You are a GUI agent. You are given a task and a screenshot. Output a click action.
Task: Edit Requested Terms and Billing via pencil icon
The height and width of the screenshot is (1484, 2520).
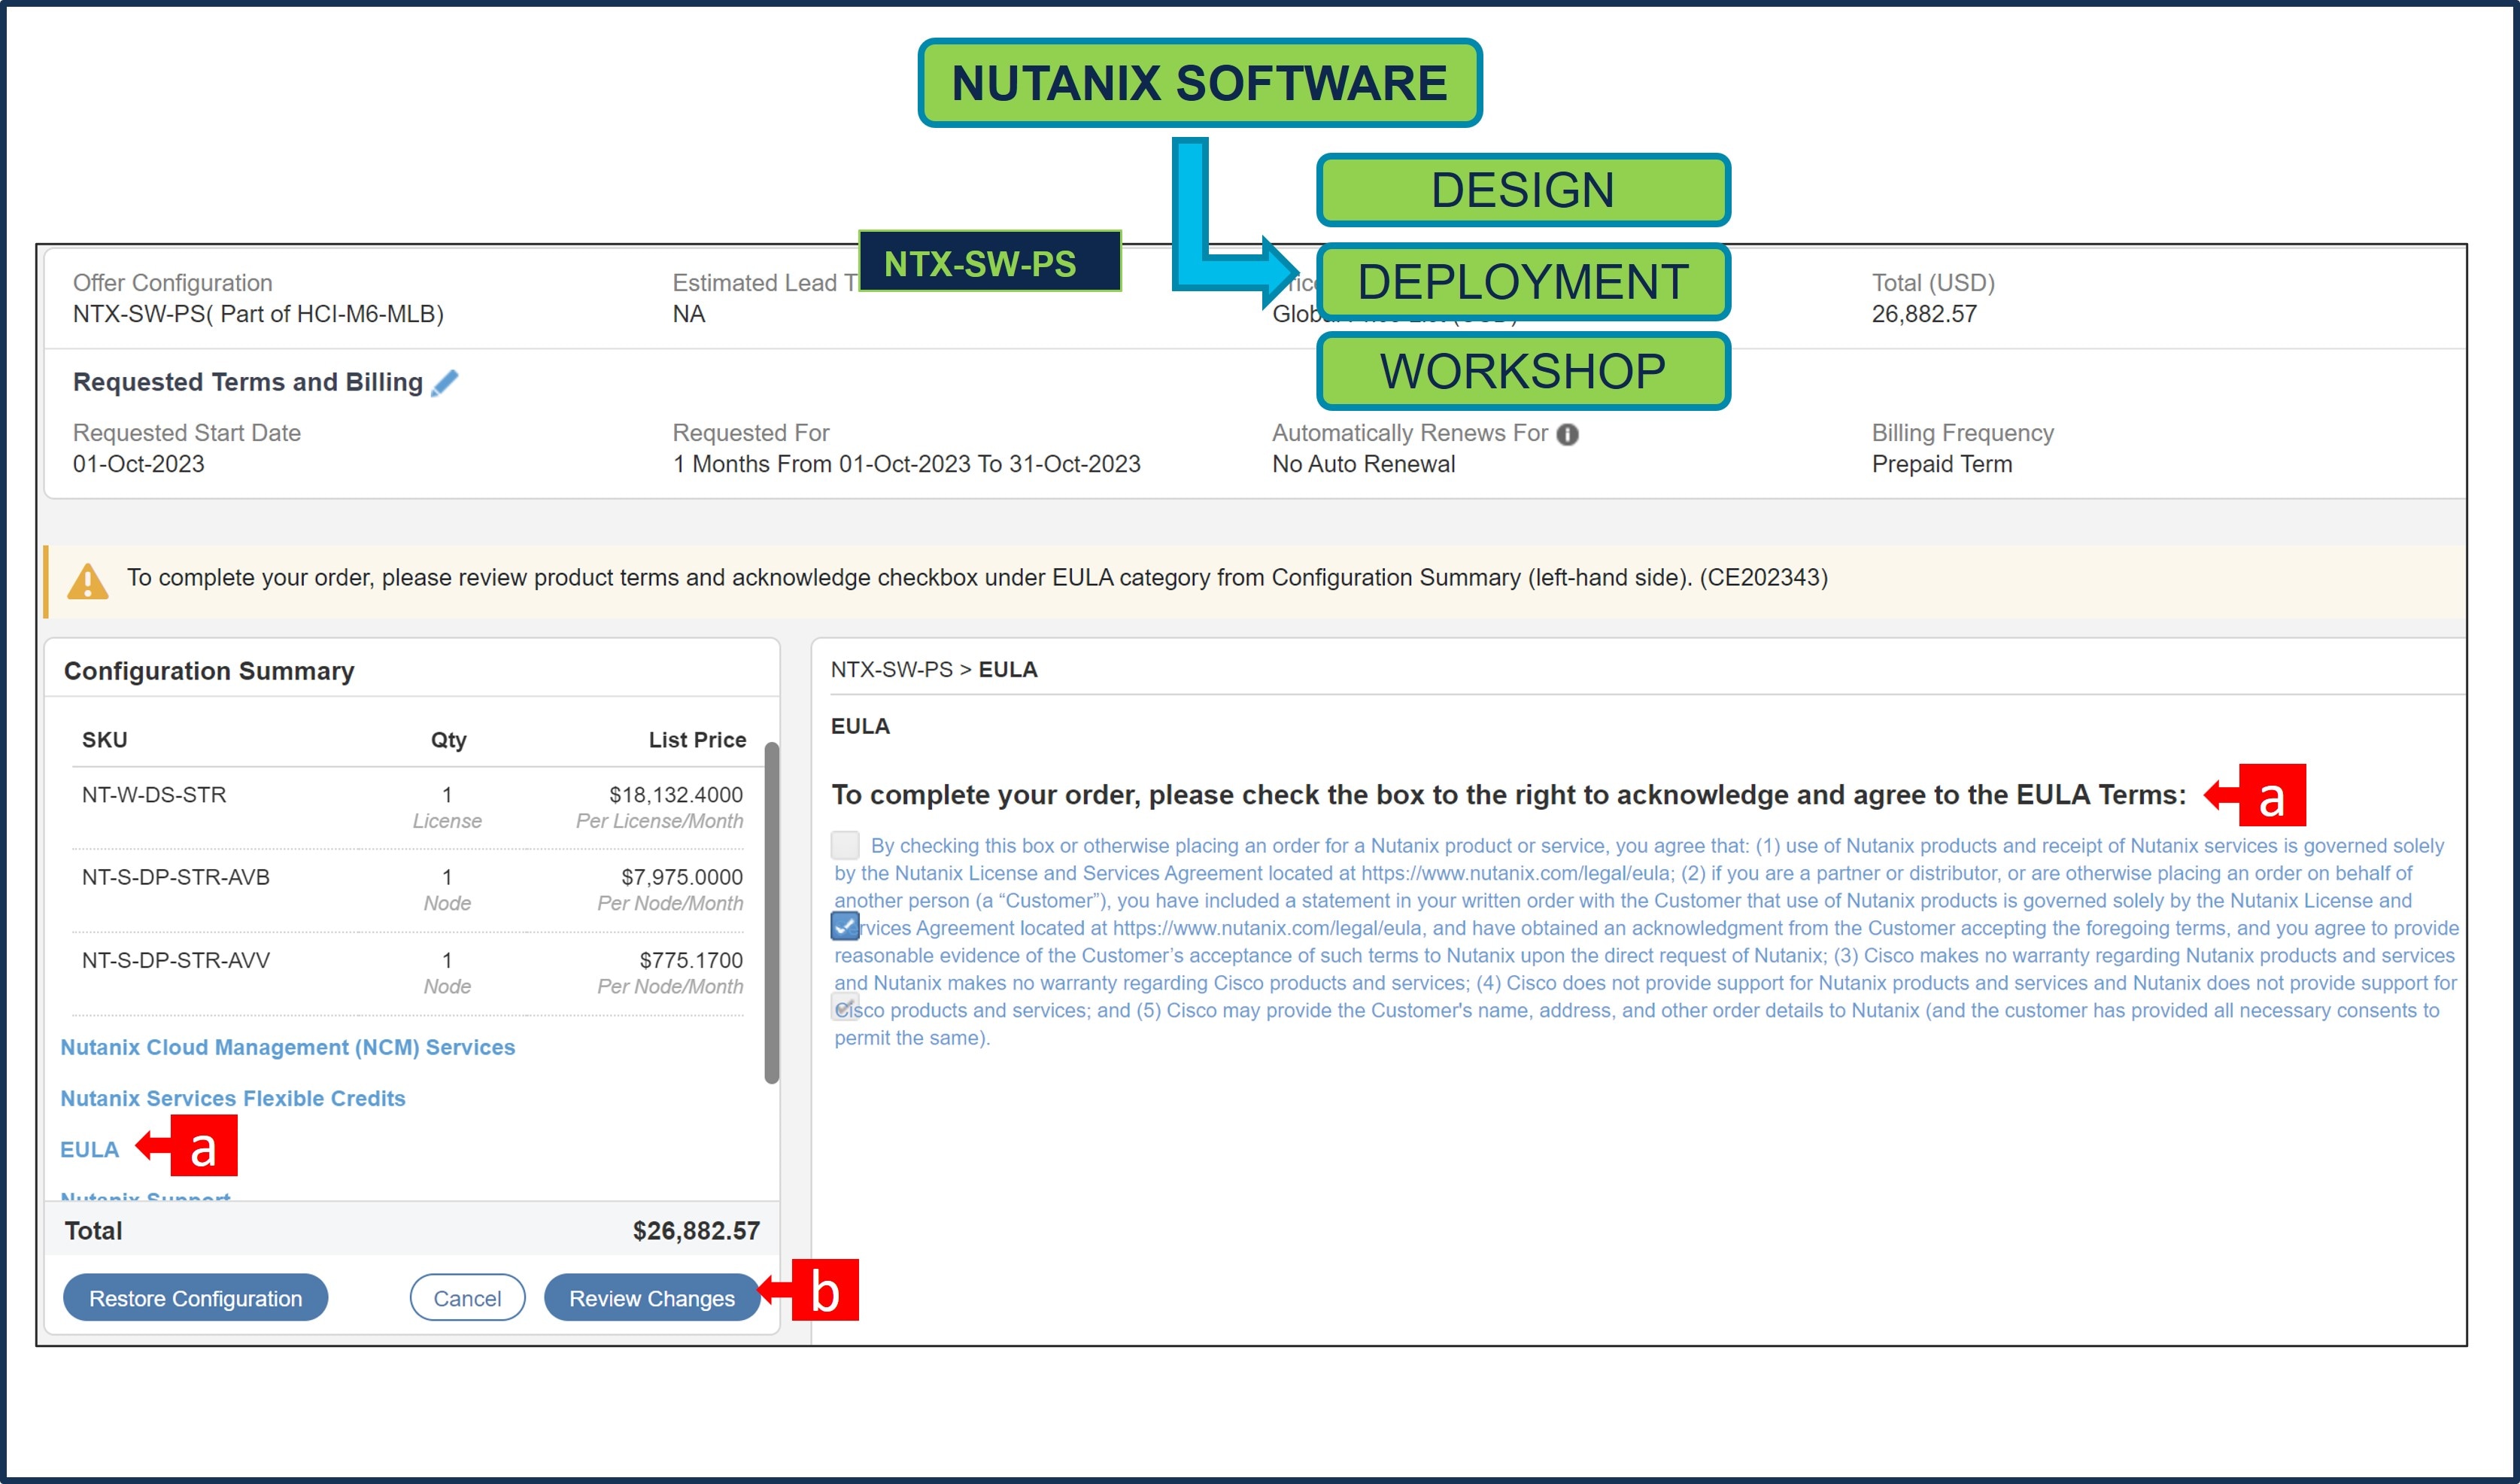tap(445, 383)
